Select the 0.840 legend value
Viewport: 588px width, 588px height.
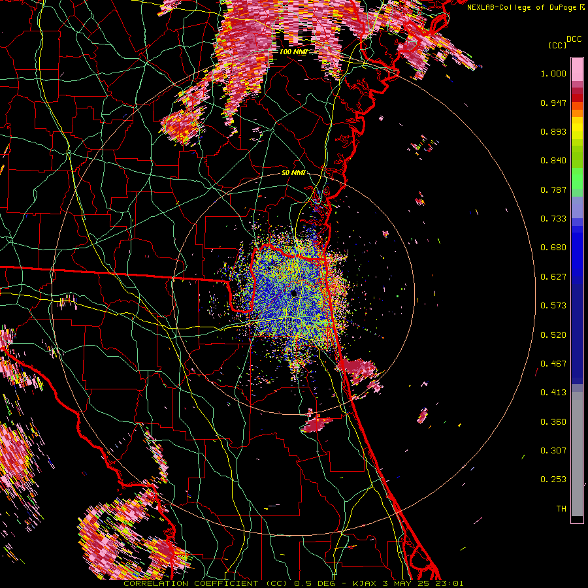tap(553, 161)
